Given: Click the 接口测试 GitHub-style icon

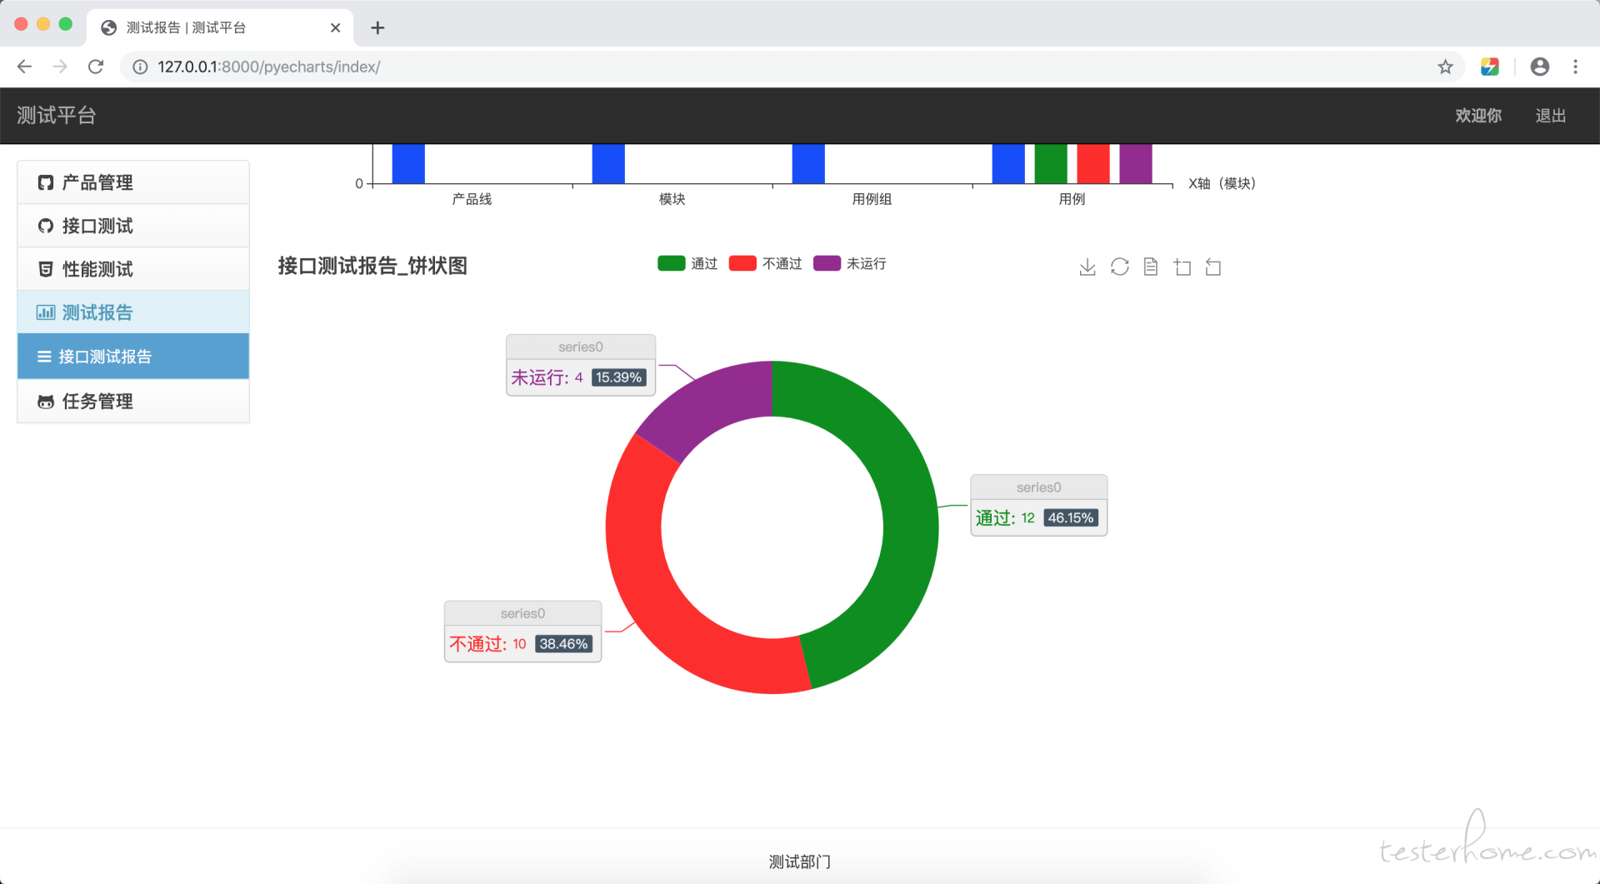Looking at the screenshot, I should click(46, 226).
